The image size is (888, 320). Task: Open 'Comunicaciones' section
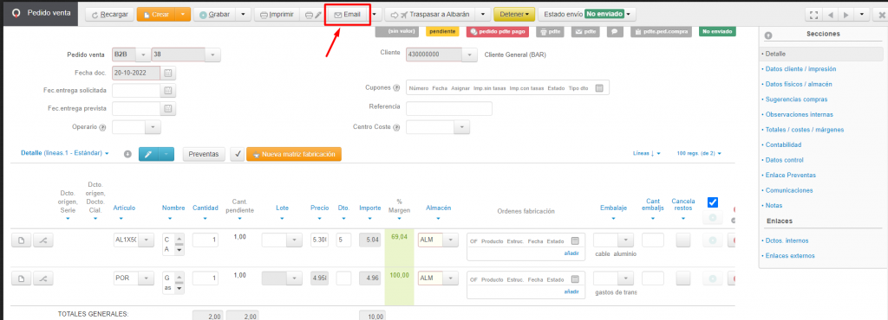coord(789,190)
